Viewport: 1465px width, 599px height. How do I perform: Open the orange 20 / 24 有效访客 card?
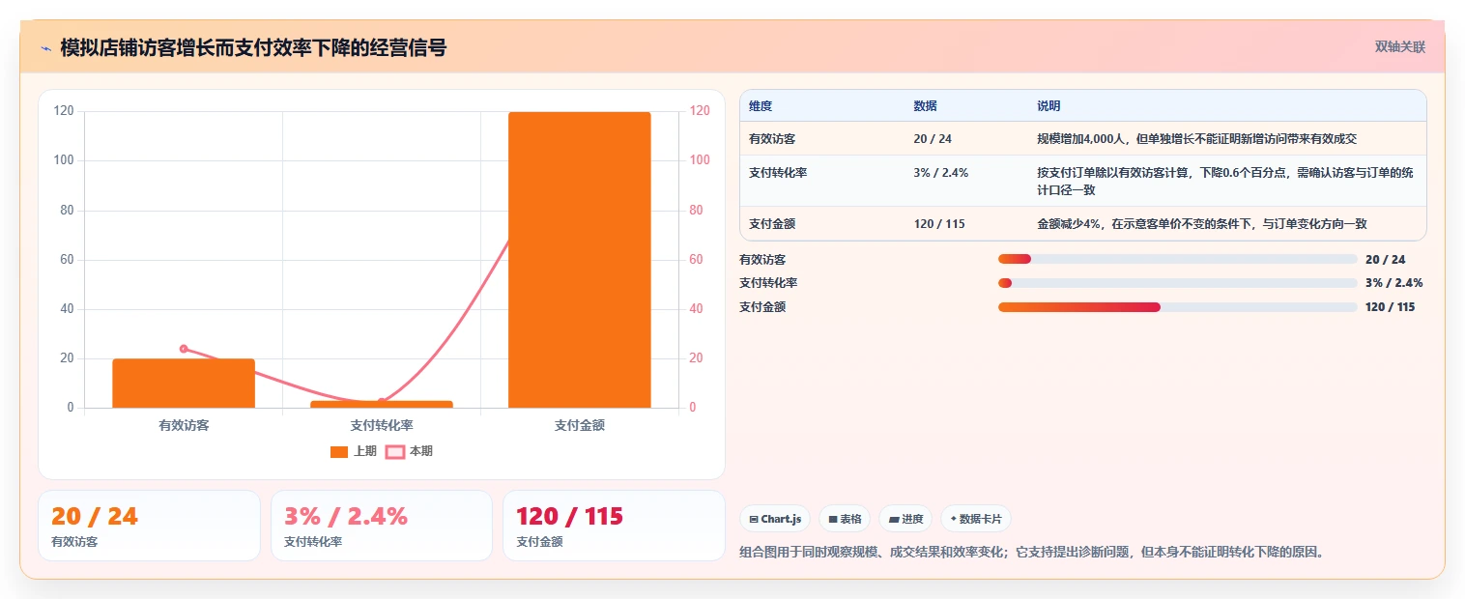tap(149, 526)
